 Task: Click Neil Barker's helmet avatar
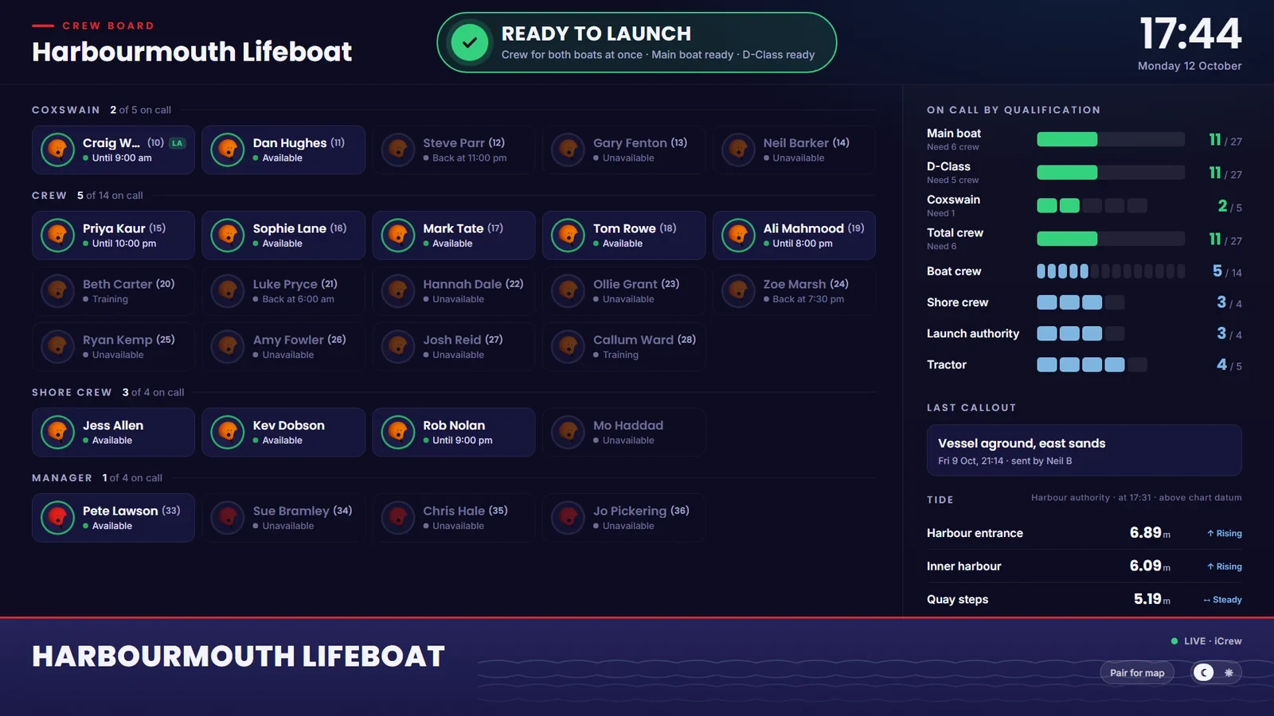738,150
